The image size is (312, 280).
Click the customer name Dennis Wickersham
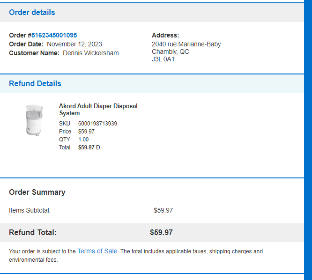click(x=91, y=53)
